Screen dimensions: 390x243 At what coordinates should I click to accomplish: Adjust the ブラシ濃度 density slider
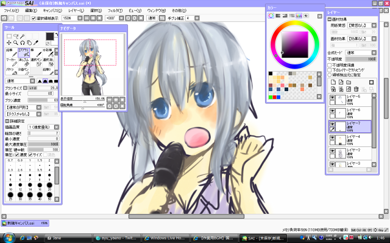pyautogui.click(x=43, y=100)
